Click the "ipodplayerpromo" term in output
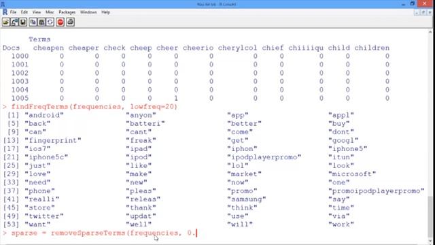The image size is (435, 245). click(264, 157)
